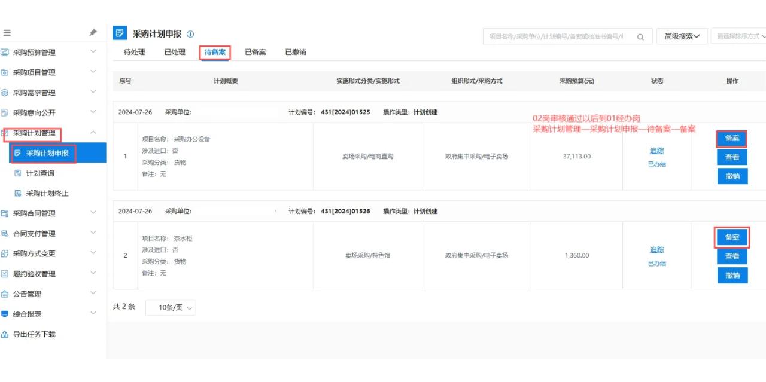Viewport: 766px width, 382px height.
Task: Click the 采购项目管理 sidebar icon
Action: tap(5, 72)
